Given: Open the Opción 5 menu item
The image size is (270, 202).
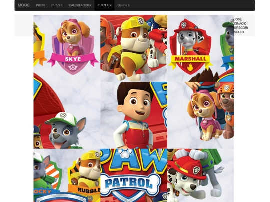Looking at the screenshot, I should (x=123, y=5).
